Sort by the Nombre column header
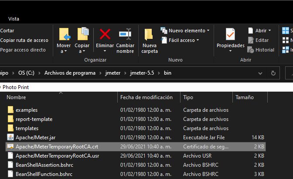Screen dimensions: 293x179 [x=16, y=97]
